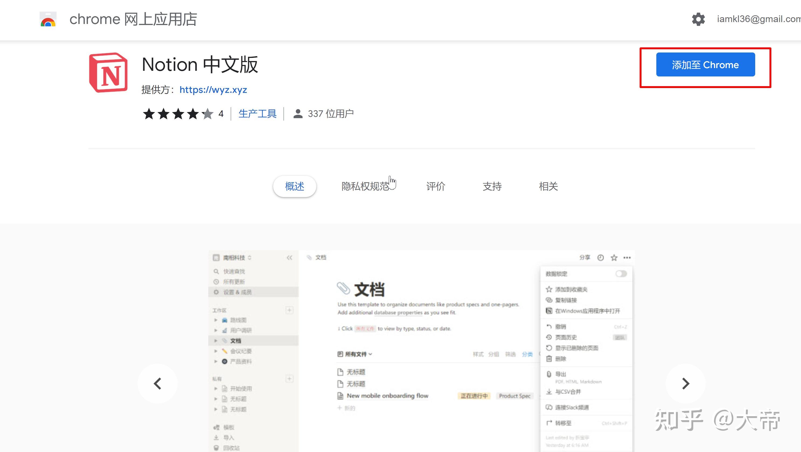The image size is (801, 452).
Task: Click the user silhouette icon beside 337
Action: click(x=298, y=114)
